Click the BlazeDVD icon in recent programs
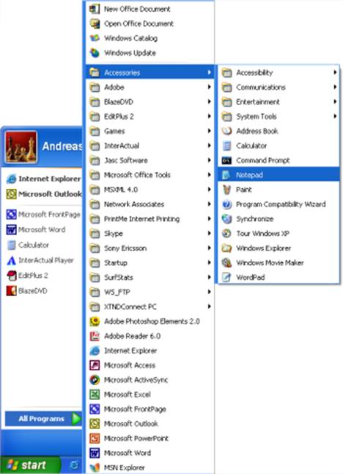 (12, 291)
